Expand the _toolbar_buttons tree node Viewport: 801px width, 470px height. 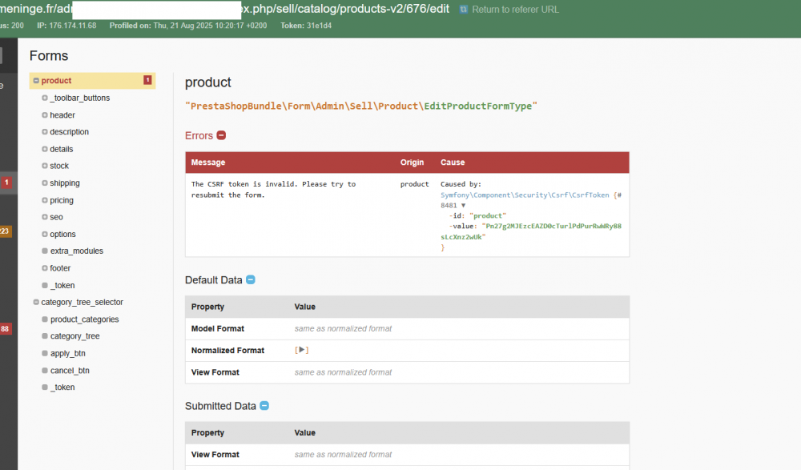coord(45,98)
